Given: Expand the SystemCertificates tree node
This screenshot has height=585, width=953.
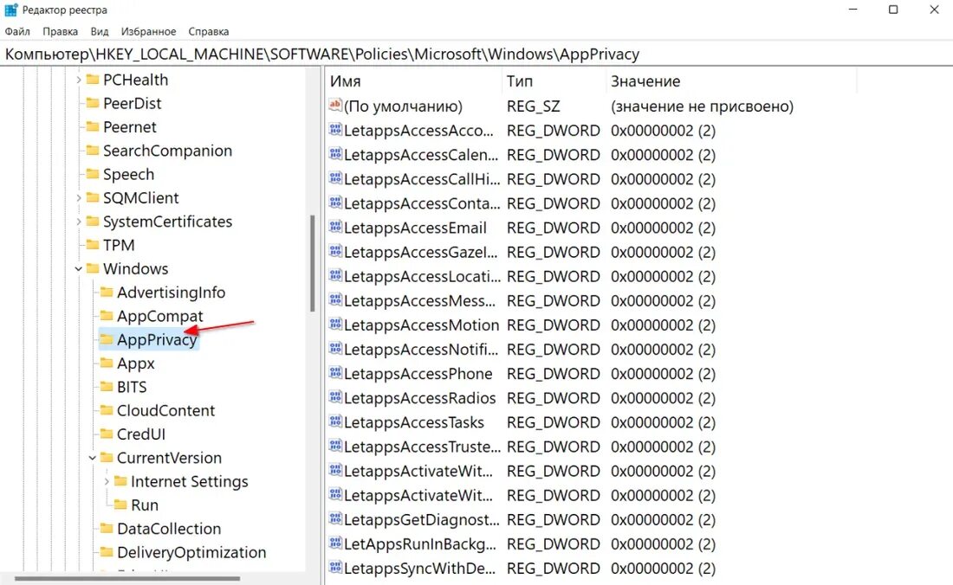Looking at the screenshot, I should tap(78, 222).
